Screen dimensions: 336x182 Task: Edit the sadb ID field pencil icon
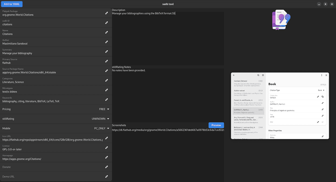107,23
